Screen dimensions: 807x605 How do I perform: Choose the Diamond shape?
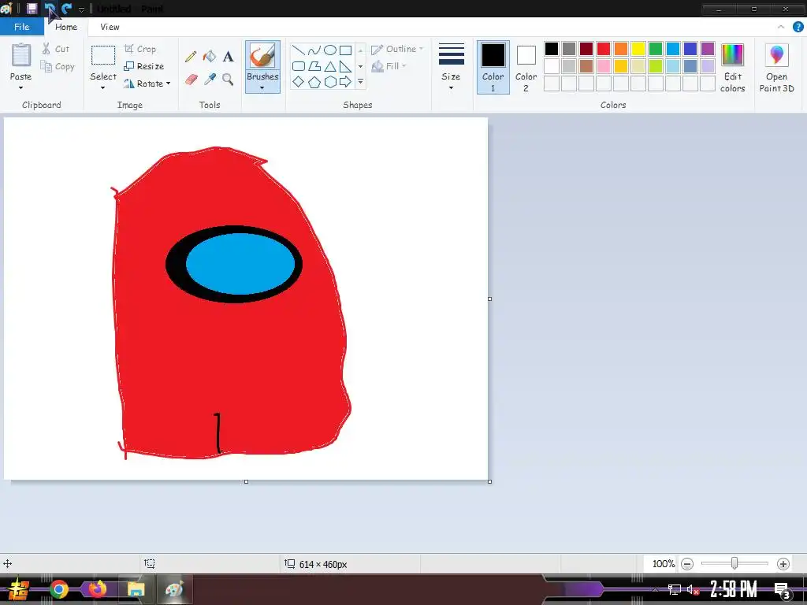tap(299, 82)
